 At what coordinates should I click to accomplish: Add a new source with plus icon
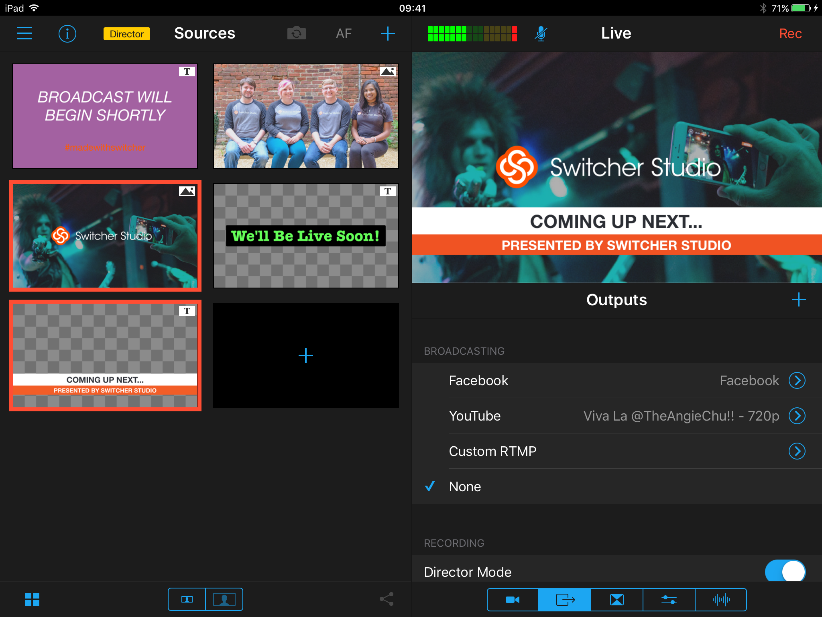click(x=387, y=33)
